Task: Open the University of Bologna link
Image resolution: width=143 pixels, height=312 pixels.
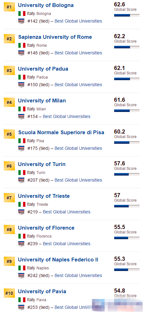Action: click(x=46, y=5)
